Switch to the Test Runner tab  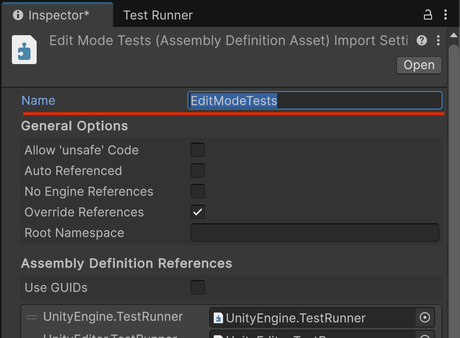tap(158, 15)
